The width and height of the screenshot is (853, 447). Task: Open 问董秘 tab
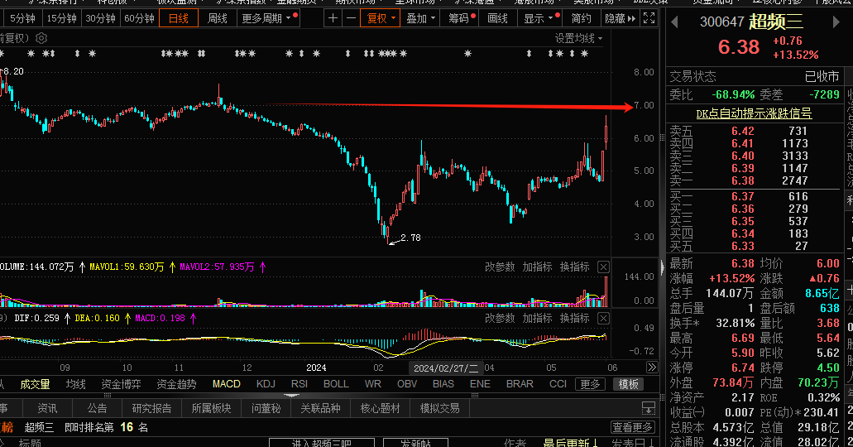(x=266, y=408)
